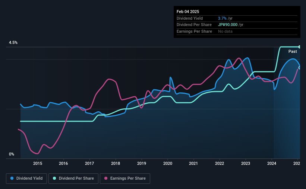This screenshot has width=306, height=189.
Task: Click the 2023 x-axis year label
Action: point(246,163)
